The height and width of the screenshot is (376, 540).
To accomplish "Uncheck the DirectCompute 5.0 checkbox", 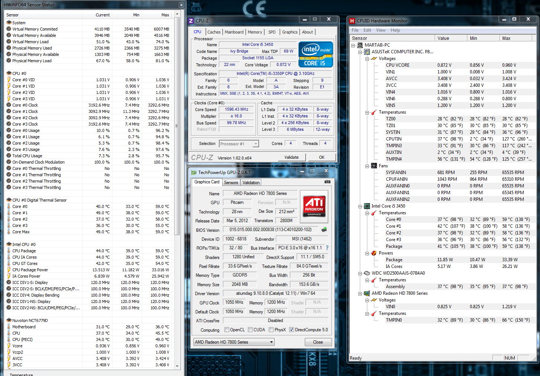I will click(x=291, y=330).
